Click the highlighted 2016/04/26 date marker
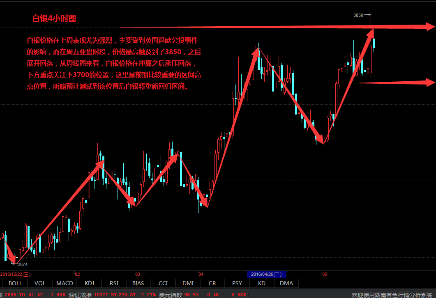This screenshot has width=436, height=298. click(266, 274)
